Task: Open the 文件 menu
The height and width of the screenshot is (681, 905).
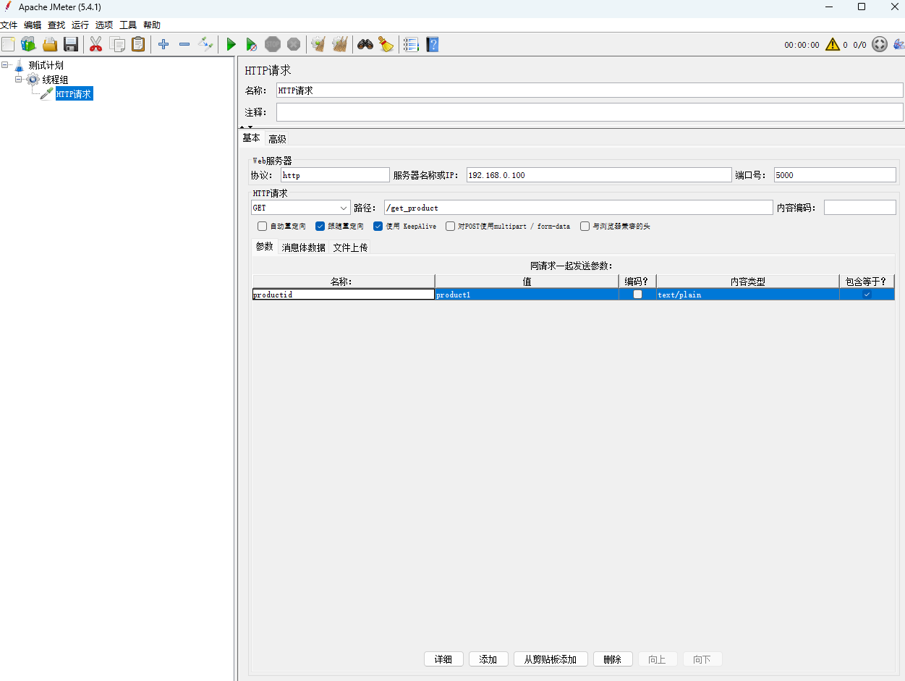Action: 9,25
